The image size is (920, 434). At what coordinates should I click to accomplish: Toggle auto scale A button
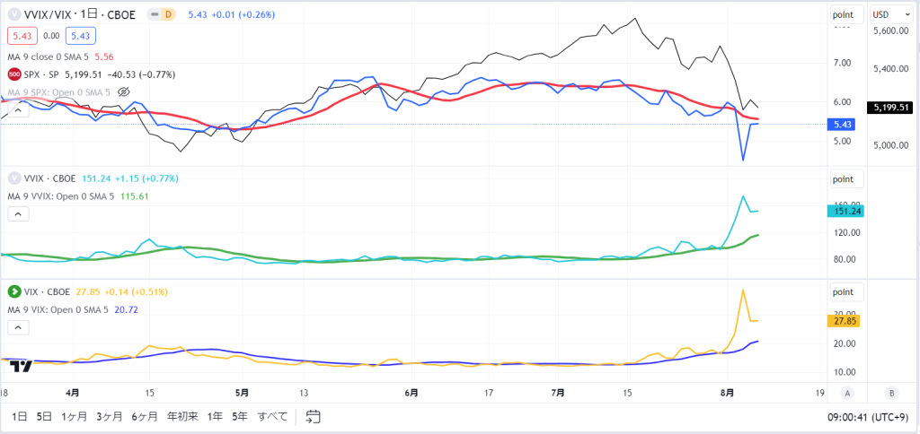pyautogui.click(x=846, y=393)
